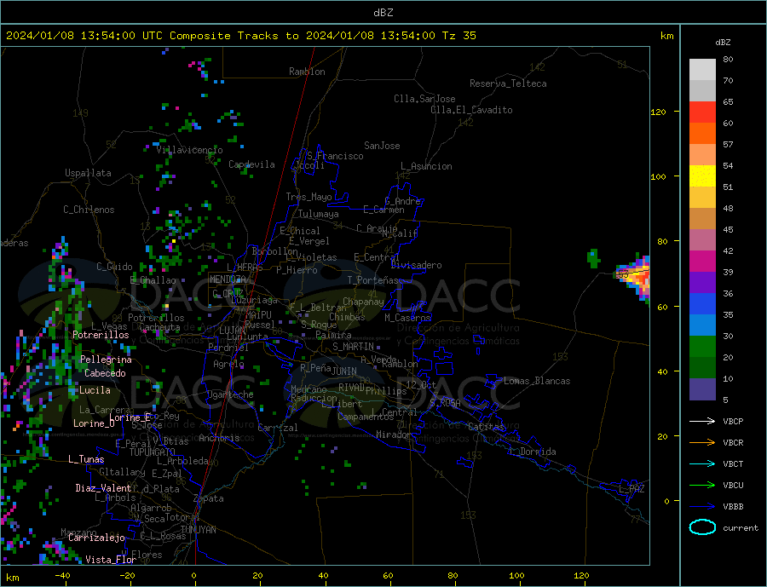Click the Uspallata label on map
The width and height of the screenshot is (767, 587).
[88, 173]
